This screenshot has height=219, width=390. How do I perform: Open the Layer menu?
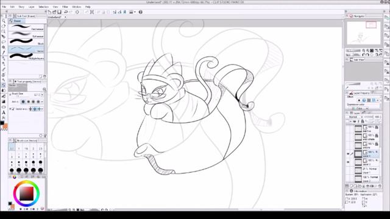click(x=31, y=7)
